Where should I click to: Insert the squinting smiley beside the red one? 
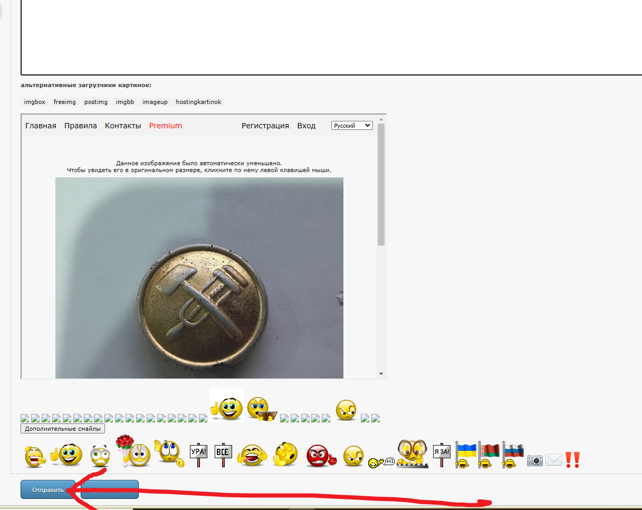(353, 456)
